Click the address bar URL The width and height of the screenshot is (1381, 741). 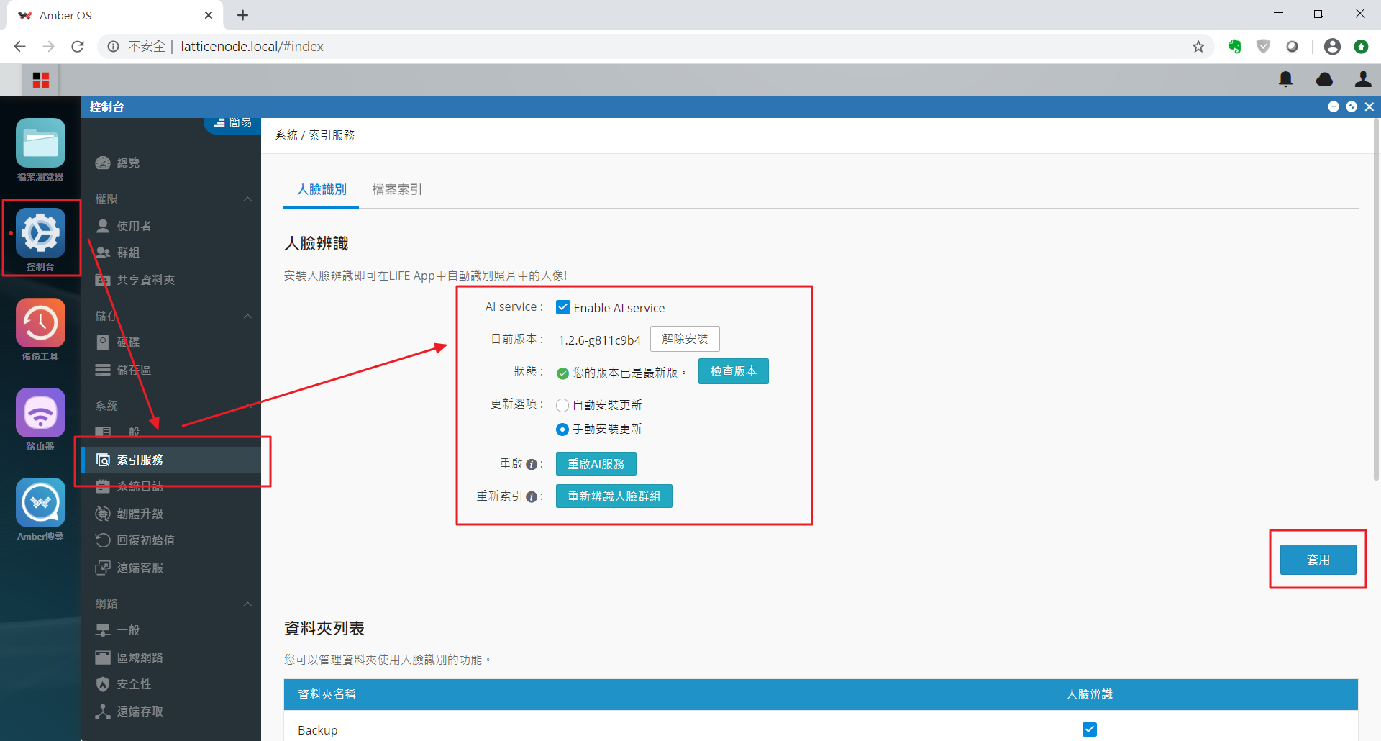[x=252, y=47]
